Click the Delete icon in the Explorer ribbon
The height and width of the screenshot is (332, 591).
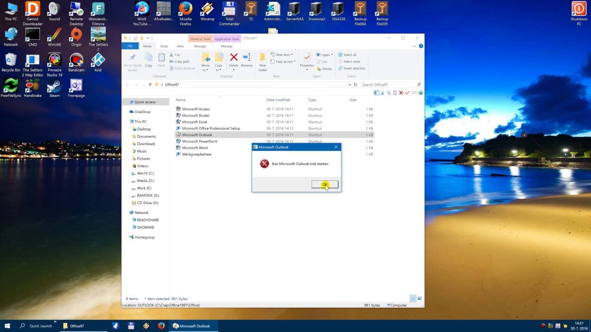click(234, 60)
